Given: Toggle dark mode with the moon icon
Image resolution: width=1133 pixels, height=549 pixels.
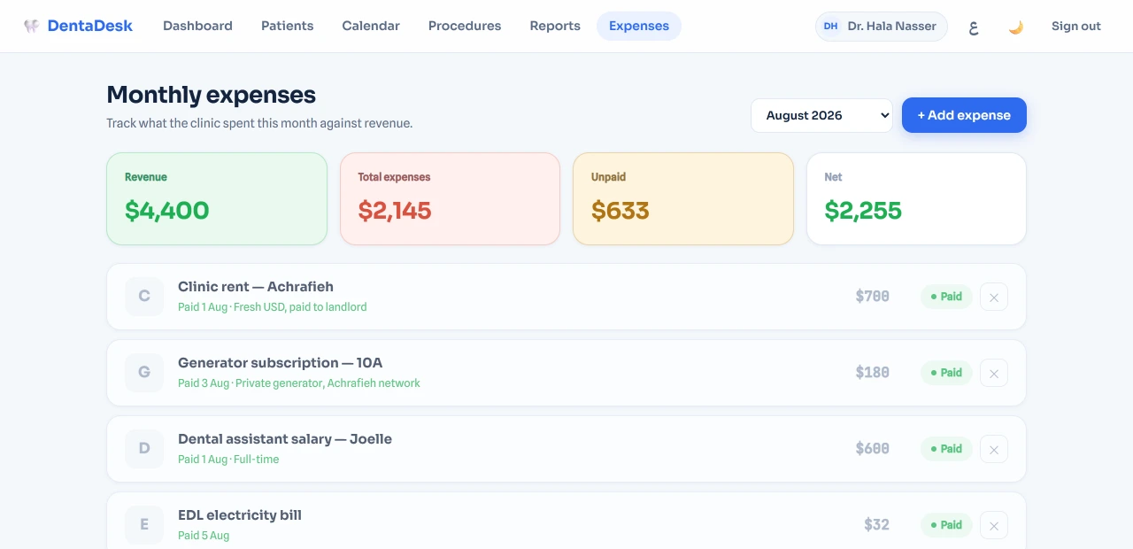Looking at the screenshot, I should coord(1016,27).
